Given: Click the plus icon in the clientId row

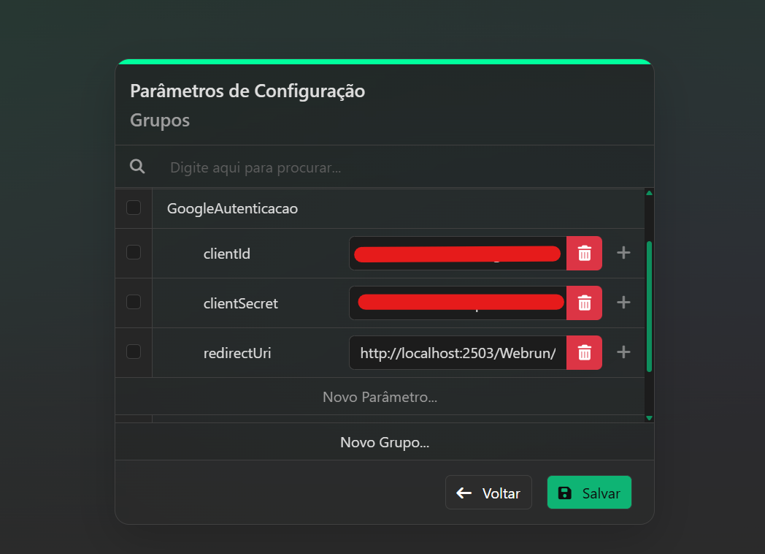Looking at the screenshot, I should (x=623, y=253).
